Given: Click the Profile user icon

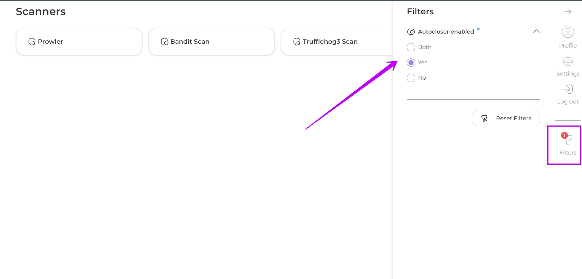Looking at the screenshot, I should tap(568, 32).
